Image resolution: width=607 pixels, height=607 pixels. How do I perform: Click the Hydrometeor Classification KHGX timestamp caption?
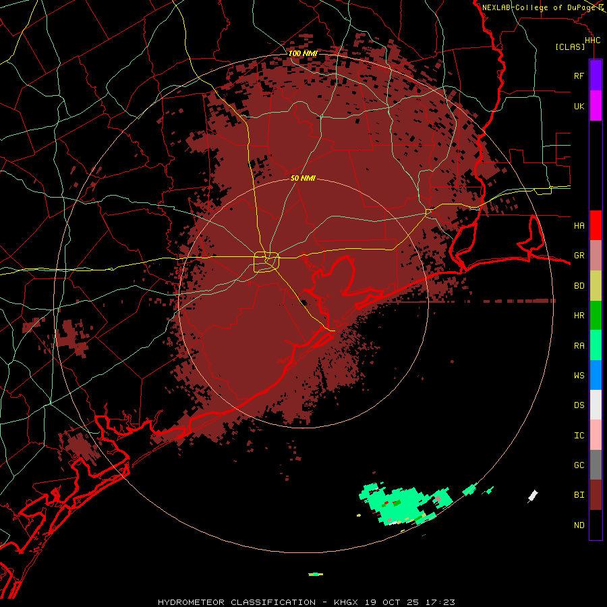[306, 602]
